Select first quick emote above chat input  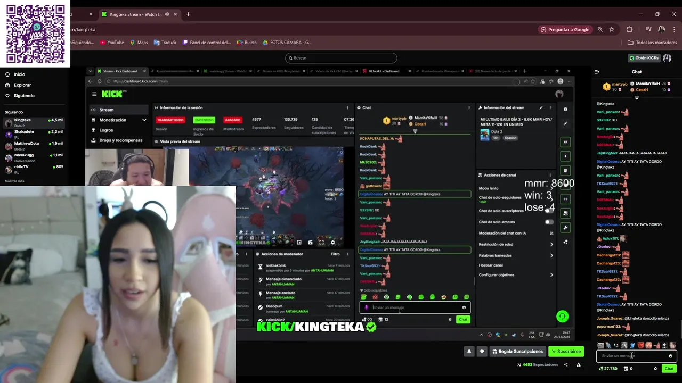click(600, 346)
